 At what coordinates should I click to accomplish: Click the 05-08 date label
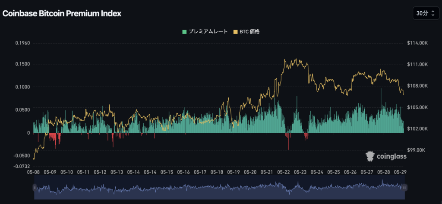pos(34,172)
